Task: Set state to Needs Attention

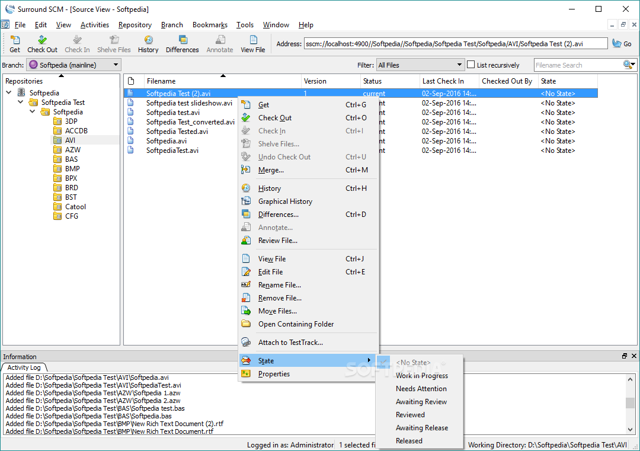Action: coord(421,389)
